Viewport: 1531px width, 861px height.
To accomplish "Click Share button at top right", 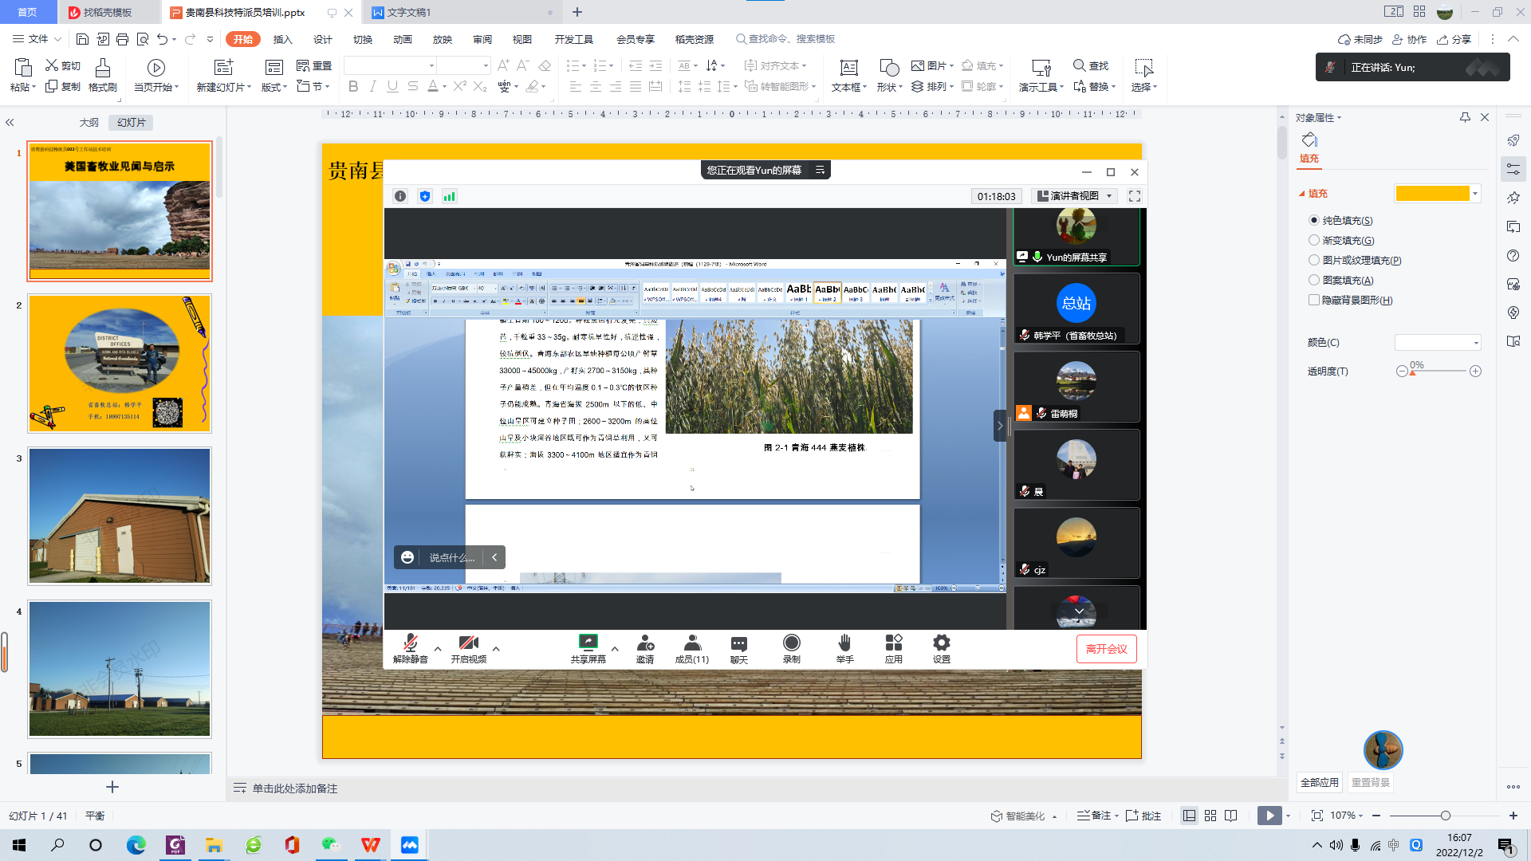I will point(1454,39).
